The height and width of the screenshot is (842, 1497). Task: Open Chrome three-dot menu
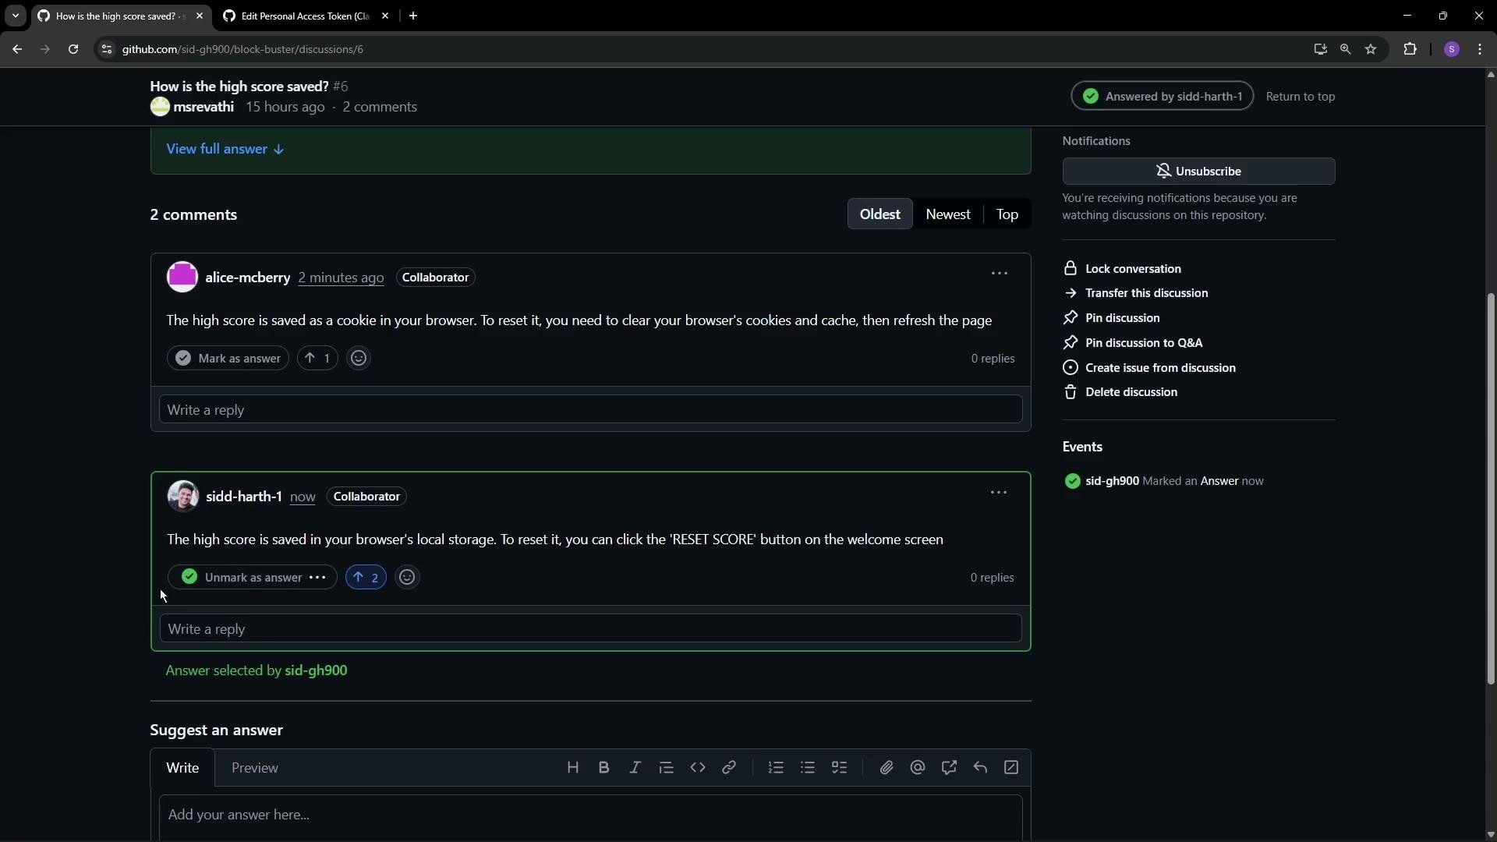1481,49
